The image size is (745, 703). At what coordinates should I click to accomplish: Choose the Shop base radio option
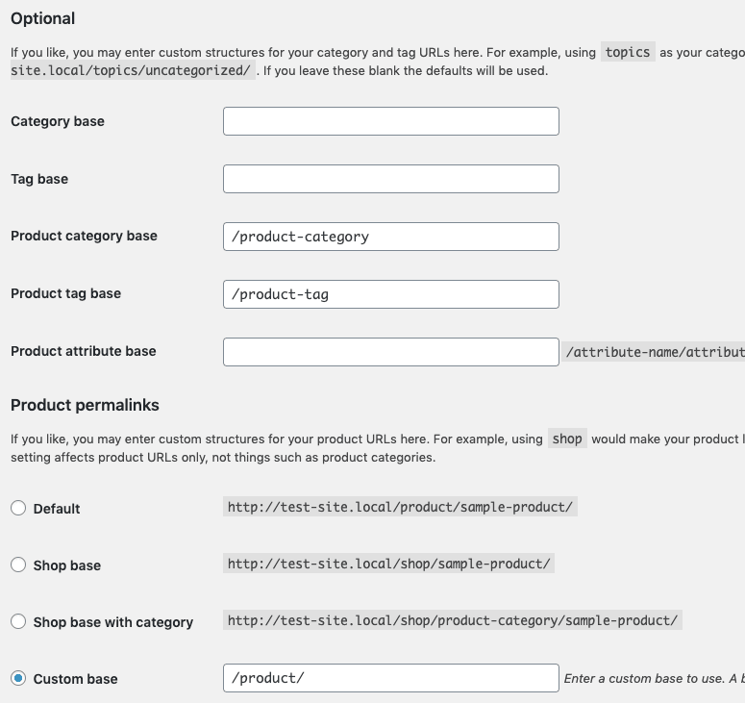[18, 565]
